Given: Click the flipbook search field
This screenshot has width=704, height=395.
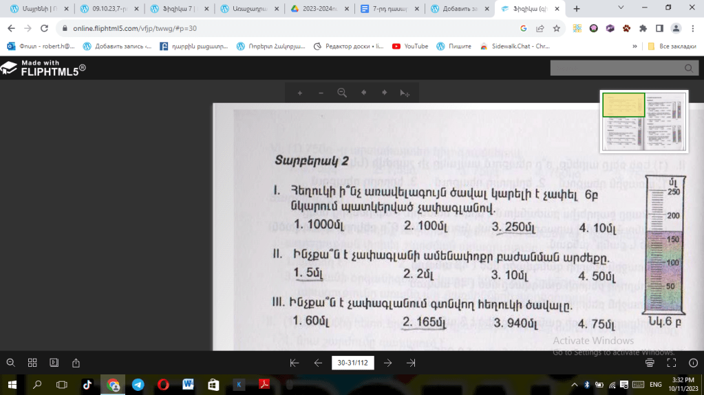Looking at the screenshot, I should 618,68.
